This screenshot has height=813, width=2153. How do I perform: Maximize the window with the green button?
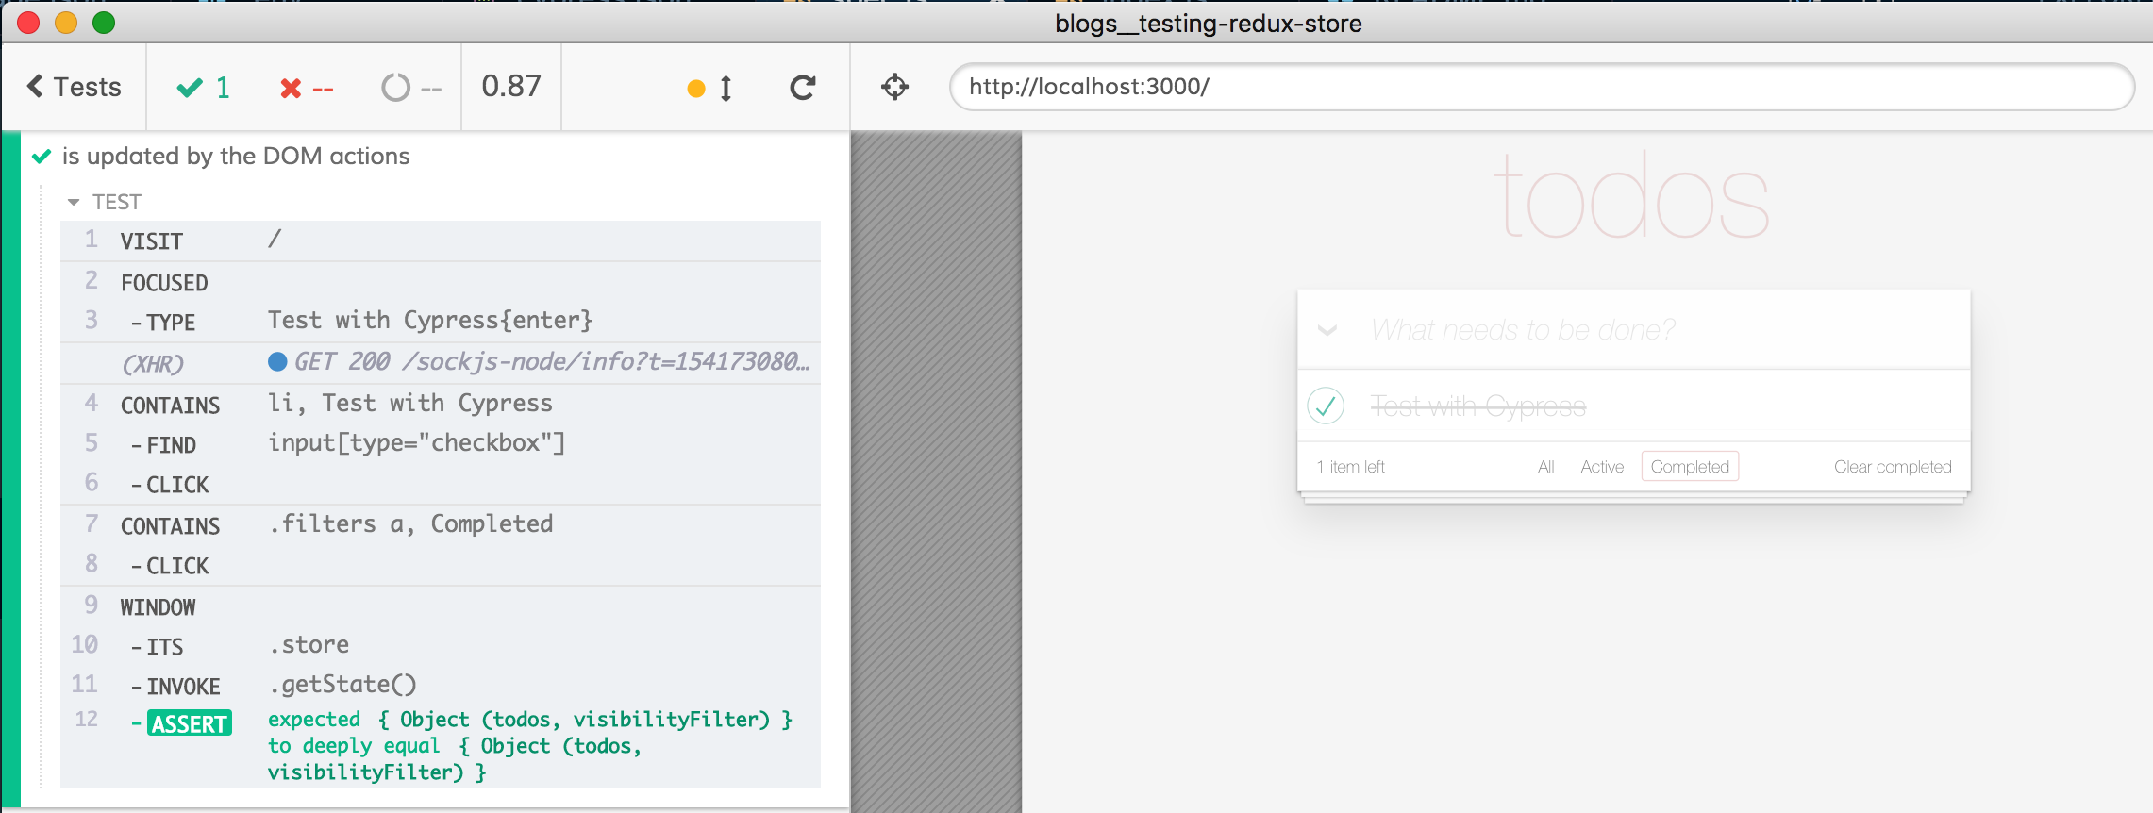click(x=104, y=23)
